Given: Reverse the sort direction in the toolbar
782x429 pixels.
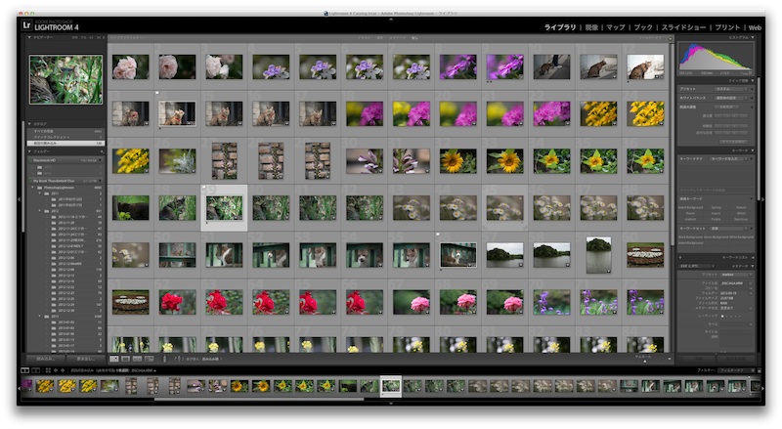Looking at the screenshot, I should (x=179, y=359).
